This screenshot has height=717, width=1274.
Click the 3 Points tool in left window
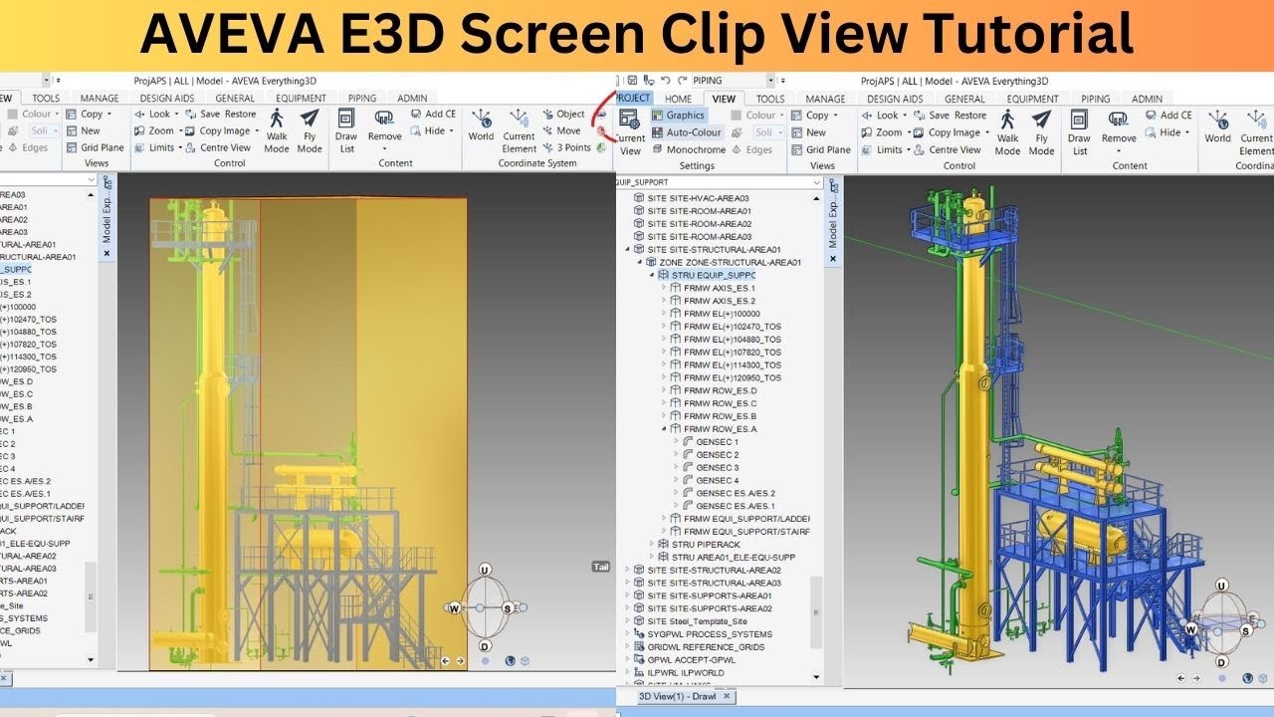(x=566, y=147)
